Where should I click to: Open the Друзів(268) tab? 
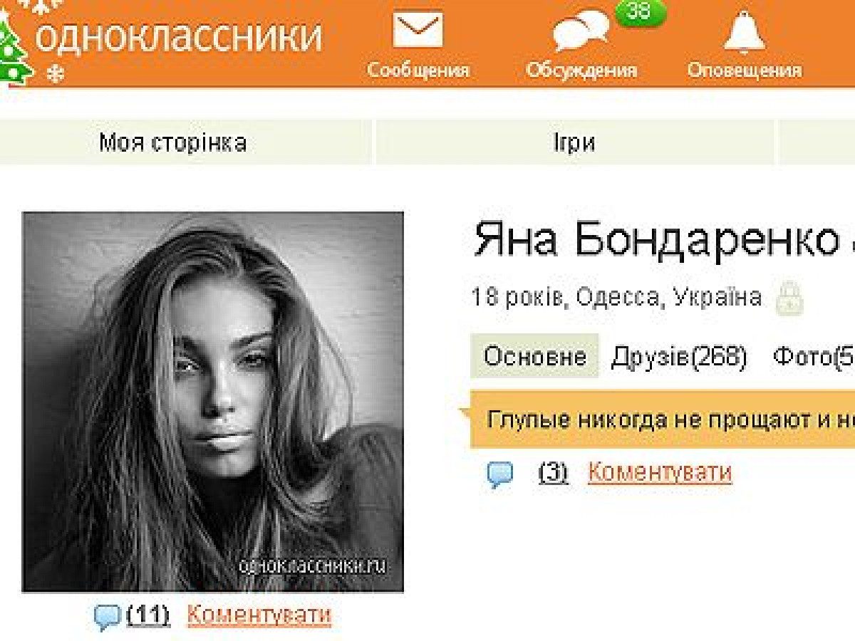[678, 356]
